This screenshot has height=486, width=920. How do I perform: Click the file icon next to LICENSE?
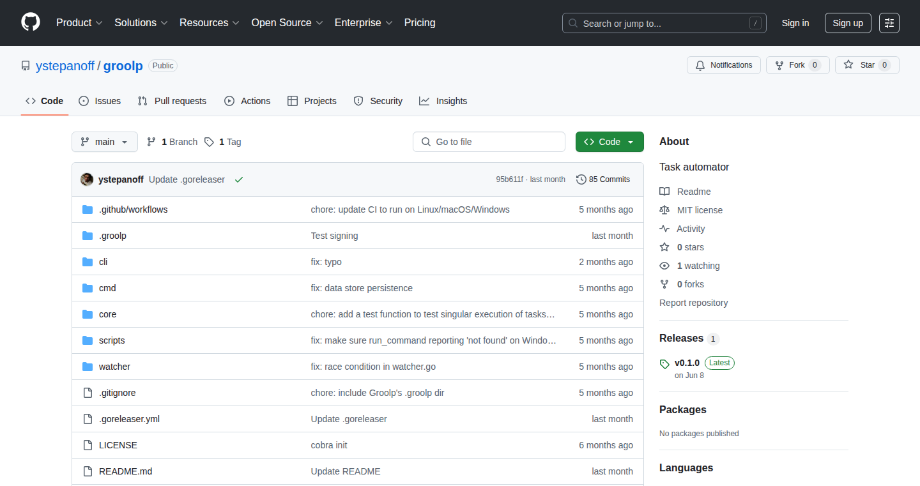click(x=88, y=445)
